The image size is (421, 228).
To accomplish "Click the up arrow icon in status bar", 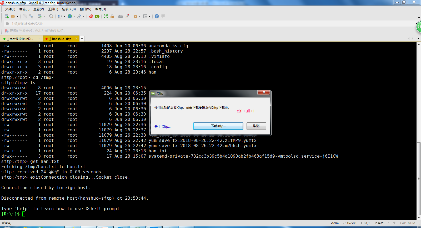I will tap(394, 223).
